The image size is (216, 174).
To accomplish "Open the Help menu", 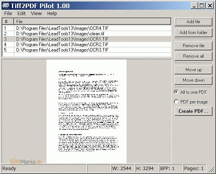I will click(52, 14).
